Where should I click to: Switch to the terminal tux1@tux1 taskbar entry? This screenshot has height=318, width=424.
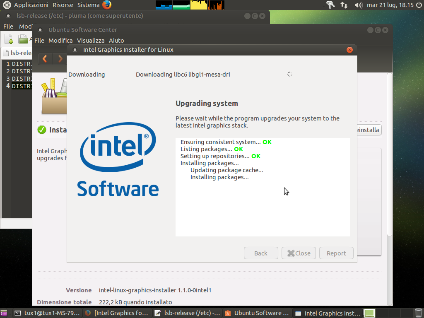point(46,313)
